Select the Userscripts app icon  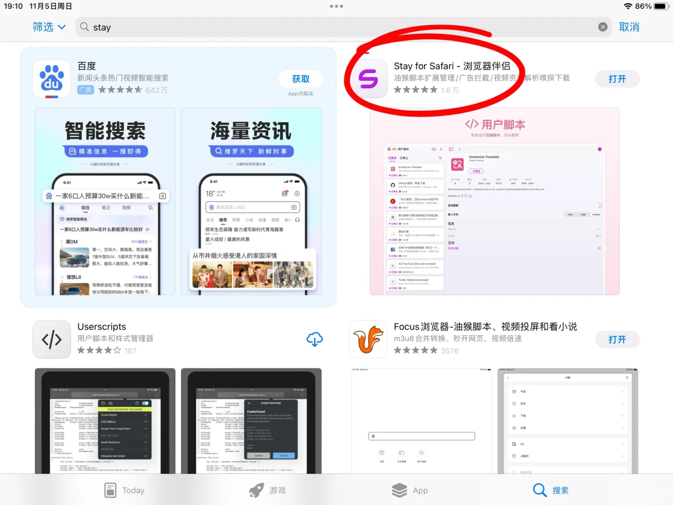click(x=51, y=339)
